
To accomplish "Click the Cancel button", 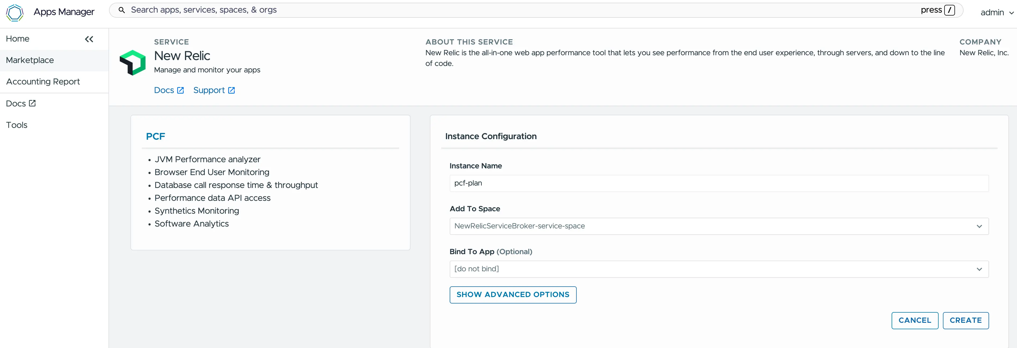I will click(x=915, y=320).
